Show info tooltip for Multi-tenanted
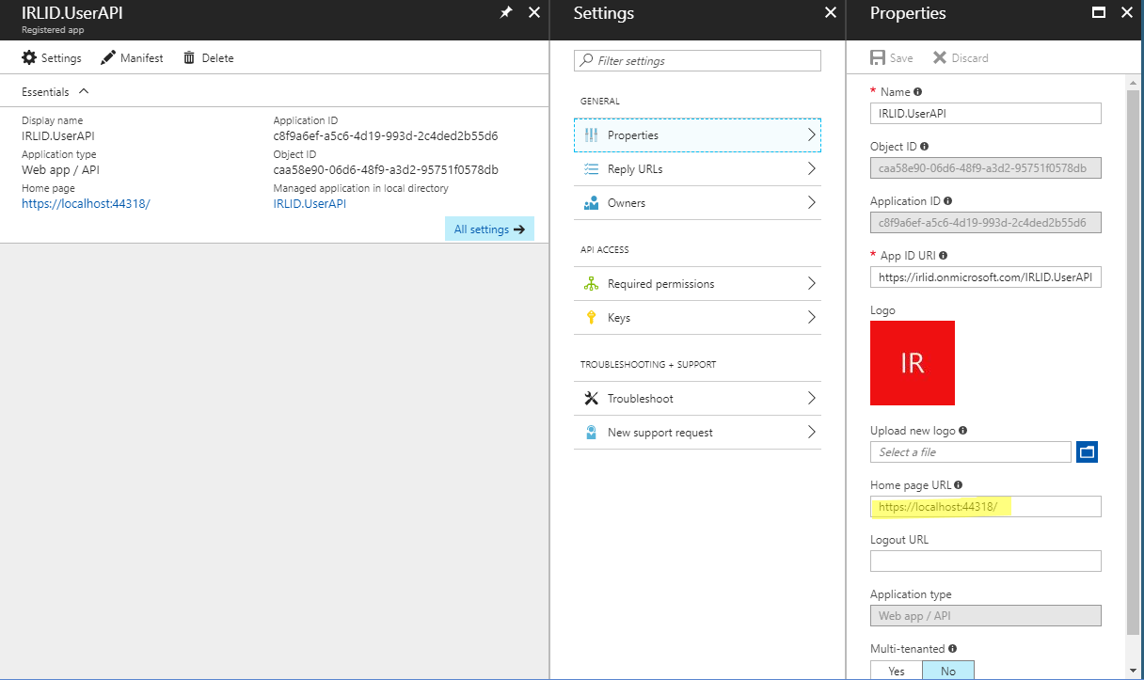This screenshot has height=680, width=1144. [x=953, y=649]
